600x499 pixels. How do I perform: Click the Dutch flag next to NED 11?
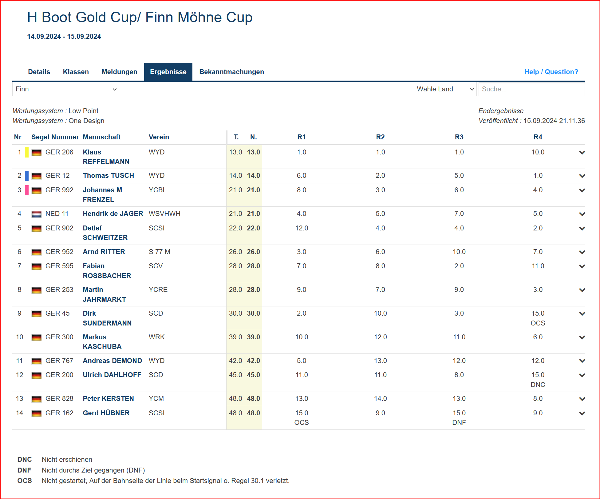[x=37, y=214]
